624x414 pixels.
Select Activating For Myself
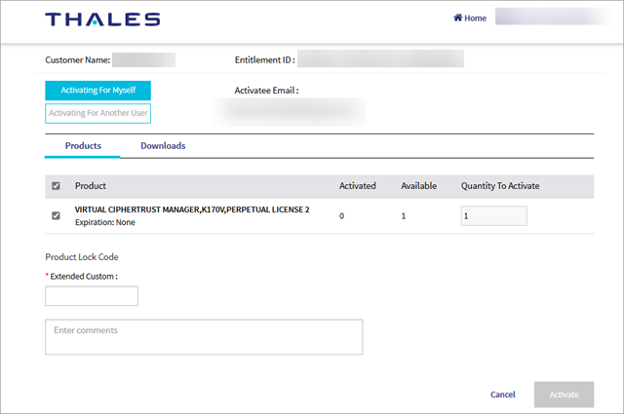tap(97, 91)
